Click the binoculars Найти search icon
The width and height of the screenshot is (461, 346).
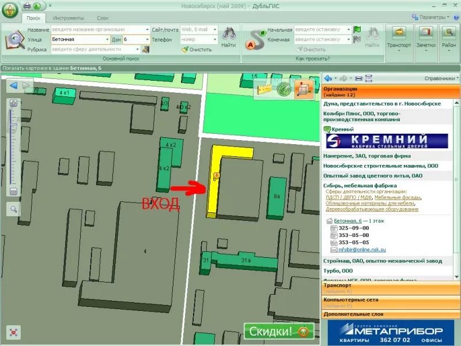point(228,37)
